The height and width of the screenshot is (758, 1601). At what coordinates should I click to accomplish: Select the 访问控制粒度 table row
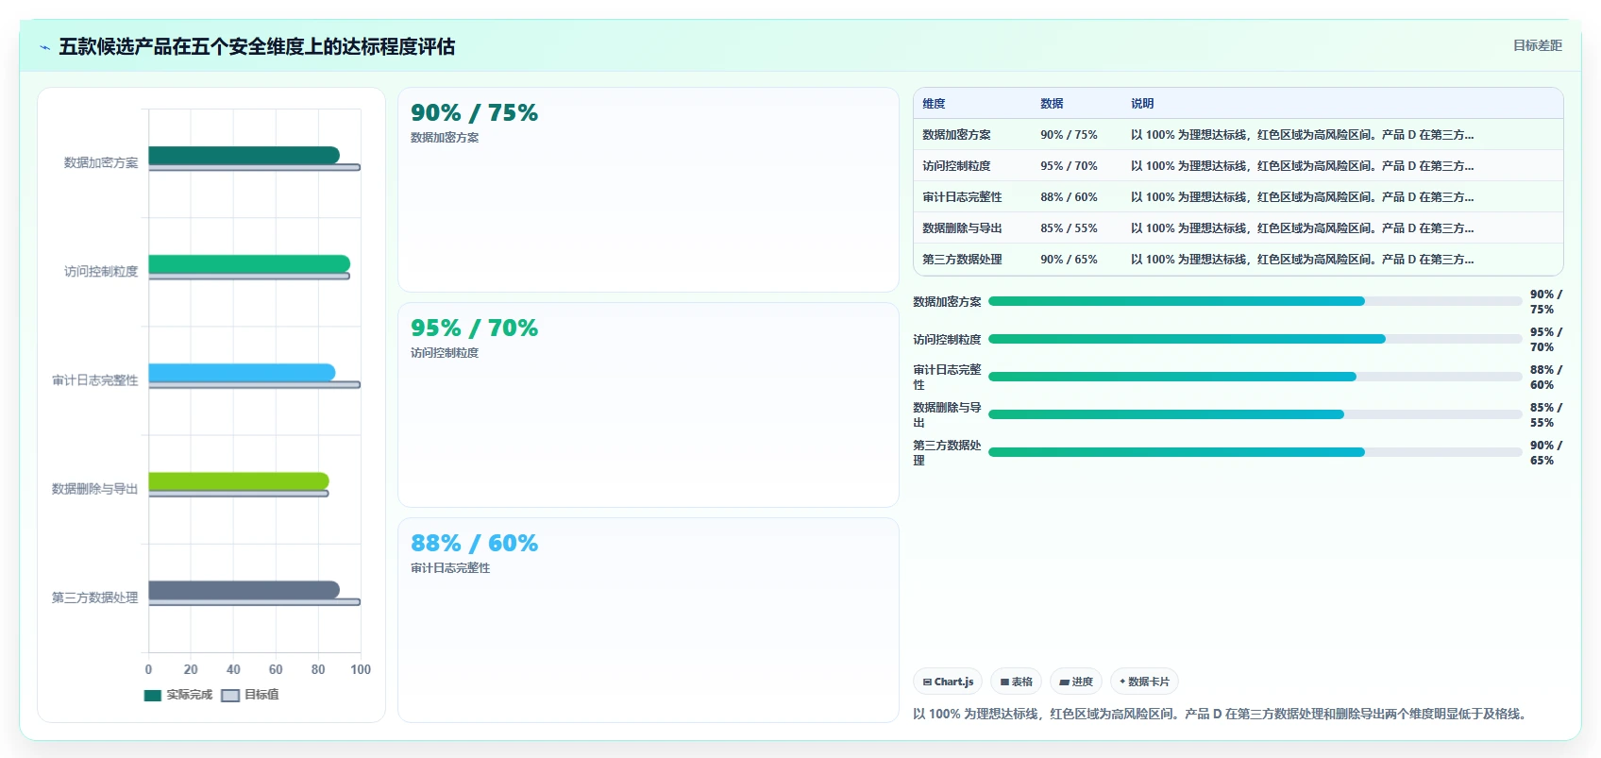1238,165
